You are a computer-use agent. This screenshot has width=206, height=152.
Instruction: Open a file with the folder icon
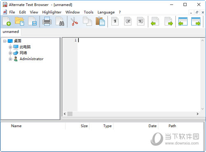pos(20,21)
